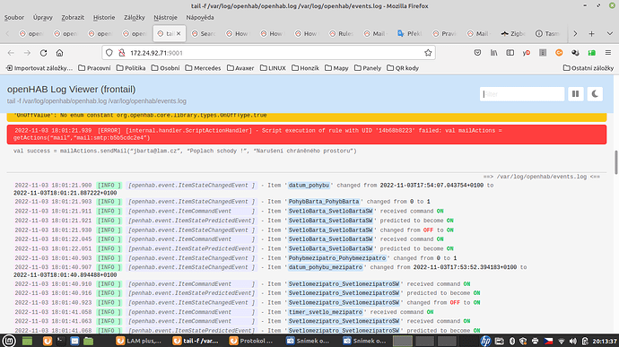This screenshot has height=347, width=619.
Task: Open a new tab with plus button
Action: pyautogui.click(x=591, y=34)
